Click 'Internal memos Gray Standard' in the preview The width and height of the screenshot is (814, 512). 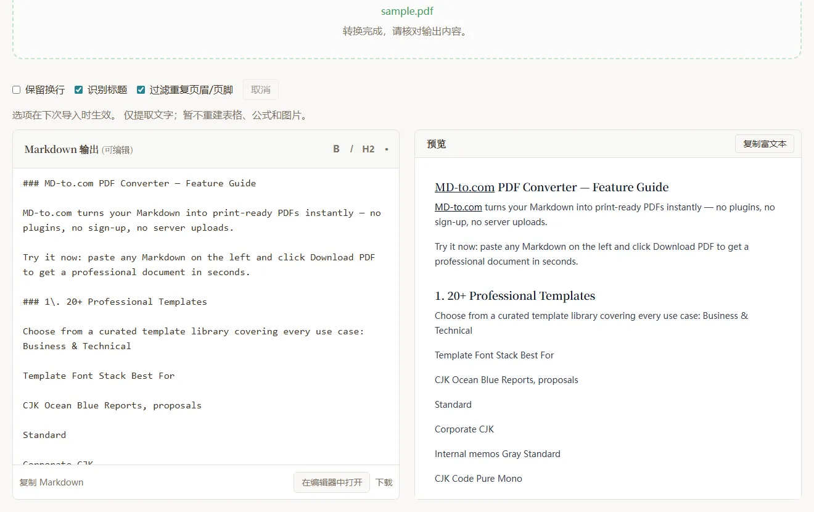tap(498, 454)
